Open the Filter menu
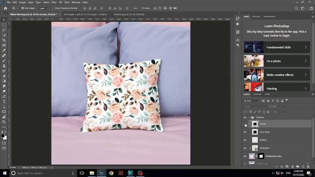This screenshot has width=315, height=177. (x=54, y=2)
